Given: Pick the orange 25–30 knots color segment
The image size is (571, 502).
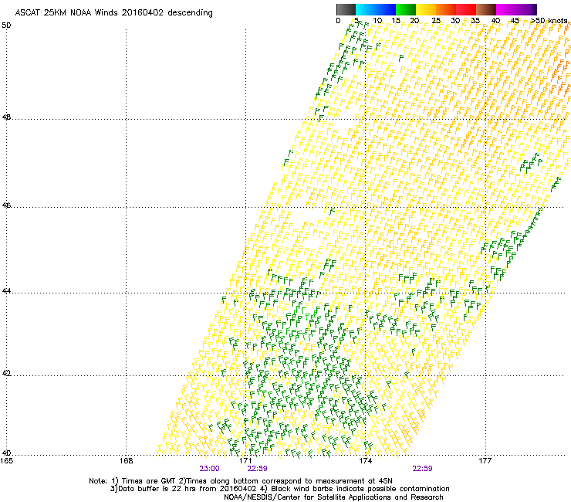Looking at the screenshot, I should tap(446, 9).
